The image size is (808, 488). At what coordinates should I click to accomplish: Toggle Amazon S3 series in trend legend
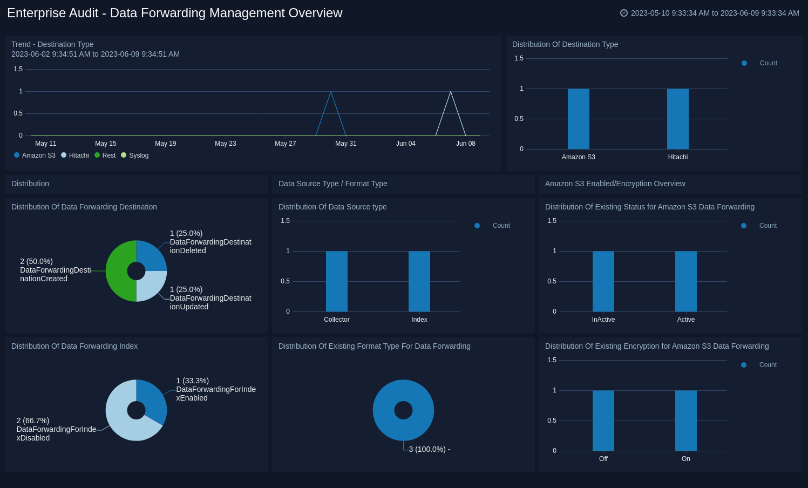click(35, 155)
